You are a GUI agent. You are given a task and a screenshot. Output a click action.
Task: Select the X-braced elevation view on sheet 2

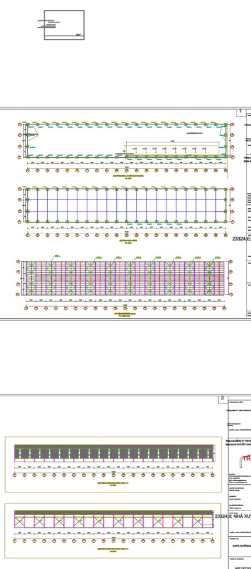coord(114,520)
